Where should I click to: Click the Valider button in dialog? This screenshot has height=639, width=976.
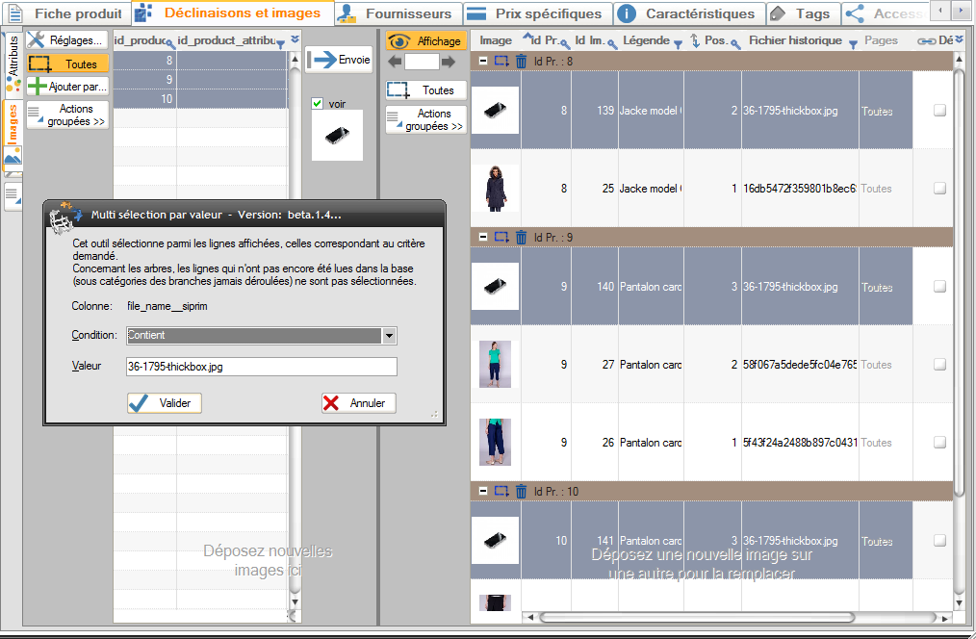165,403
